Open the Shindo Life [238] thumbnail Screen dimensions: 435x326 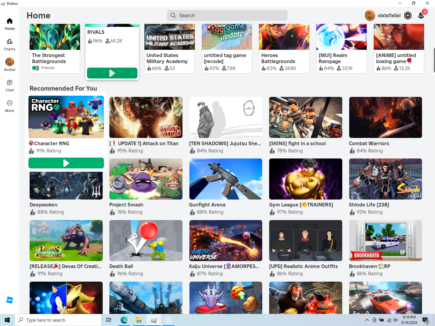pyautogui.click(x=385, y=179)
